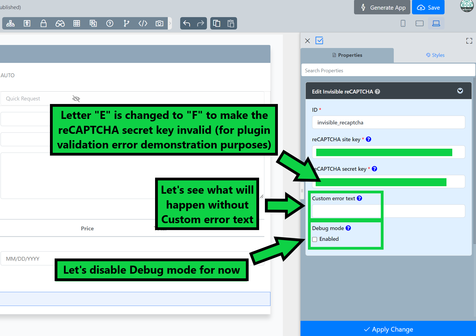Screen dimensions: 476x336
Task: Click the paste clipboard icon
Action: (231, 23)
